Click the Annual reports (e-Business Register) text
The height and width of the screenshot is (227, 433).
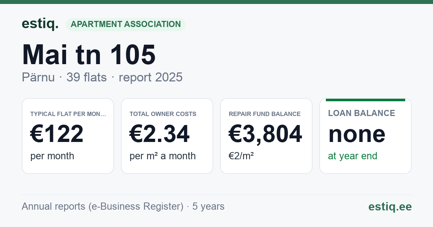(x=102, y=206)
